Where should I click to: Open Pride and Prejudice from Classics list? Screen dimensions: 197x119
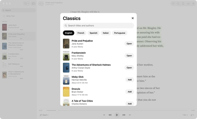129,44
